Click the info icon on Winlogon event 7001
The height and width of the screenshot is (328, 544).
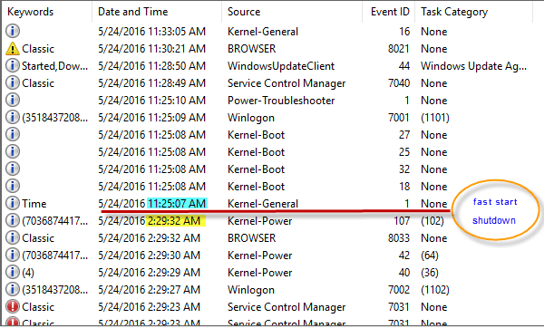click(13, 117)
